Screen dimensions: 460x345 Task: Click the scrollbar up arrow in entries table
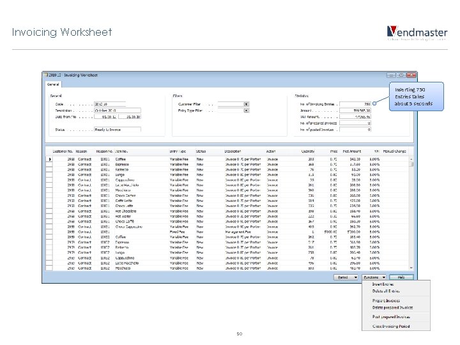tap(411, 159)
